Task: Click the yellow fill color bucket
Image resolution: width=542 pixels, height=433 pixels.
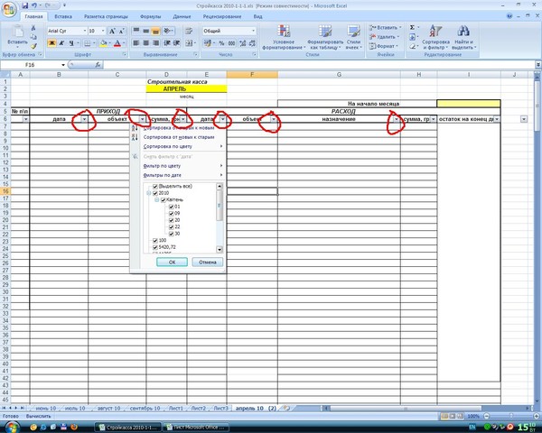Action: point(103,43)
